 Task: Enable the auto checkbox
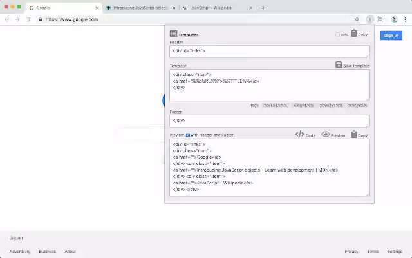pos(337,34)
